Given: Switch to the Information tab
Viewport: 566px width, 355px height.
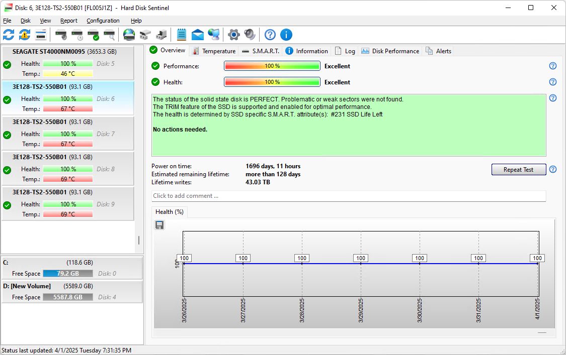Looking at the screenshot, I should (307, 51).
